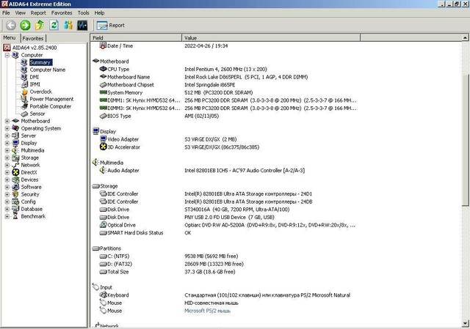Open the Microsoft PS/2 mouse link
Screen dimensions: 470x329
tap(208, 311)
